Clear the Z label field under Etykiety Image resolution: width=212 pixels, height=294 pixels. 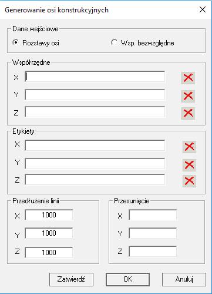point(189,181)
